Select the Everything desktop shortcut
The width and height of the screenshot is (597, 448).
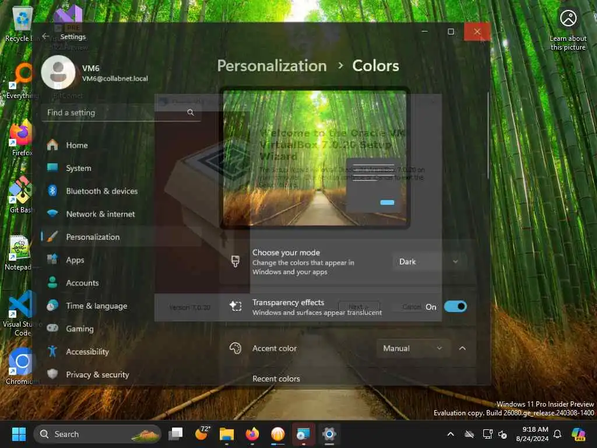tap(21, 80)
